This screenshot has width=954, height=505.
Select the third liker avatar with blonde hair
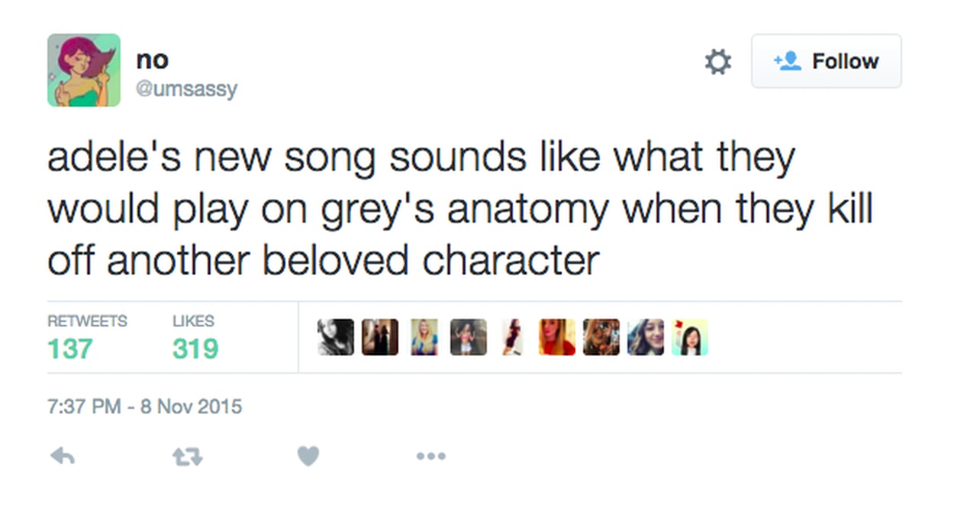pos(424,337)
